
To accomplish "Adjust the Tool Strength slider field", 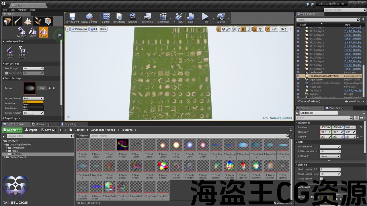I will point(33,68).
